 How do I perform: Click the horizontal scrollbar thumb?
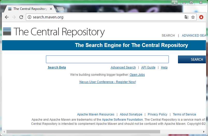(83, 132)
